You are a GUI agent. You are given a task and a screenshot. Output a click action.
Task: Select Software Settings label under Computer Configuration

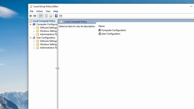[48, 28]
